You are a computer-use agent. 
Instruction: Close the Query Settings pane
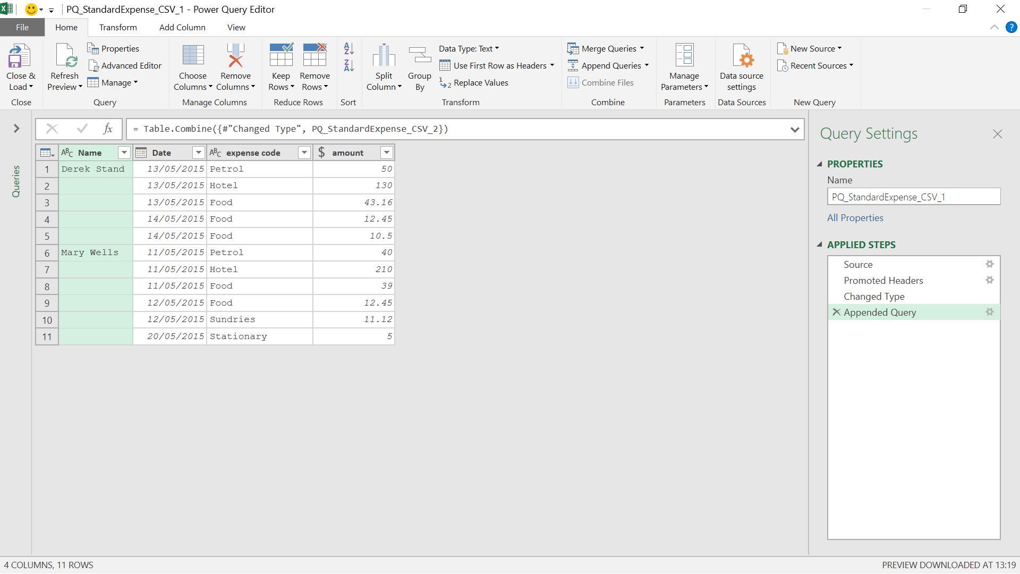(x=998, y=134)
